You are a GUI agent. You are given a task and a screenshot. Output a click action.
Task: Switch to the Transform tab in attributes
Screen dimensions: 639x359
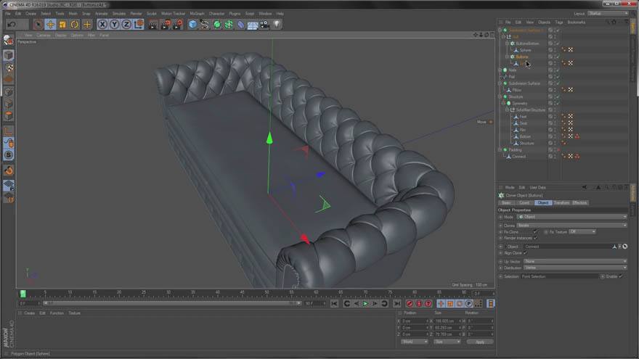(x=561, y=202)
